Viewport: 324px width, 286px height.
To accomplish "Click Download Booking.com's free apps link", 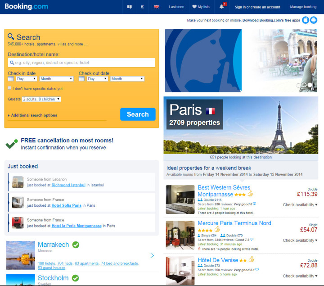I will click(271, 20).
